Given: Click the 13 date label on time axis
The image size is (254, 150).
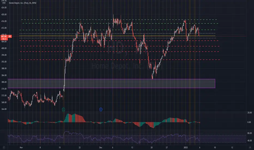Looking at the screenshot, I should (x=132, y=148).
